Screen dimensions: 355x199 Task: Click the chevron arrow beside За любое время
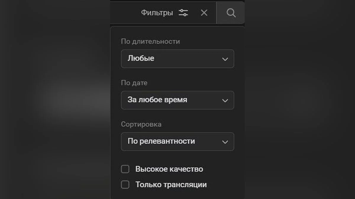225,101
